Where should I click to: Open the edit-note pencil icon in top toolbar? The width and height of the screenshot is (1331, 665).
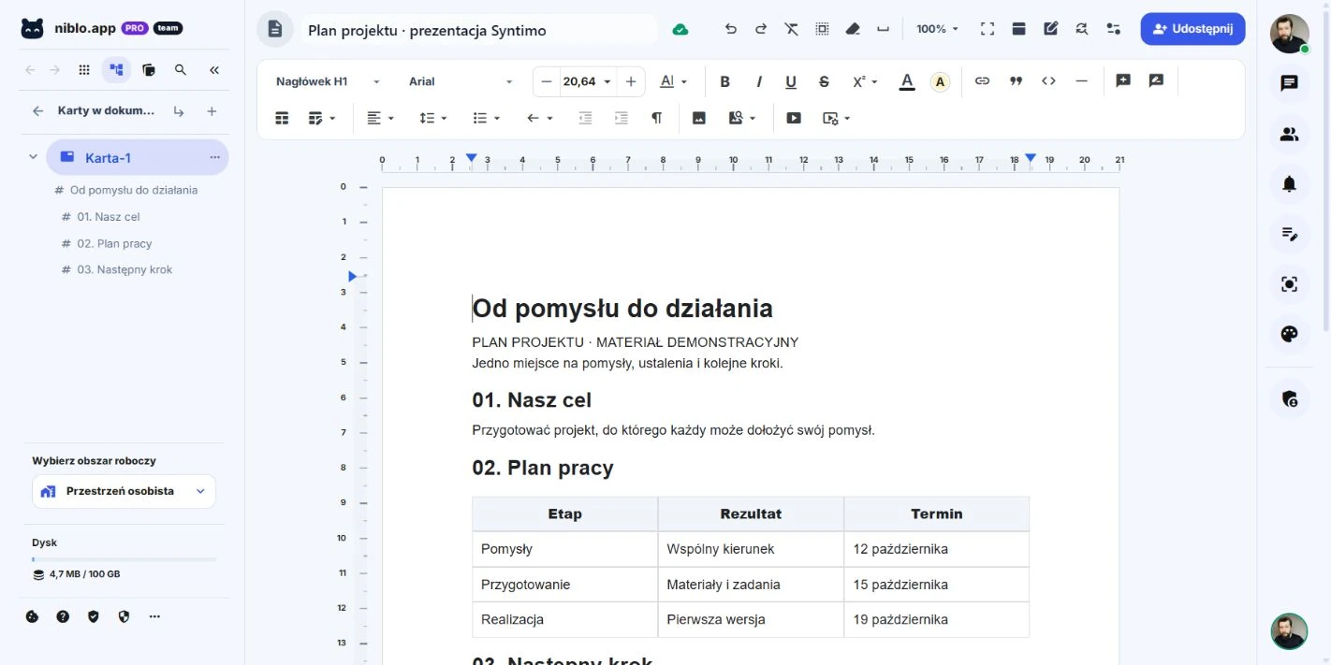(1050, 29)
